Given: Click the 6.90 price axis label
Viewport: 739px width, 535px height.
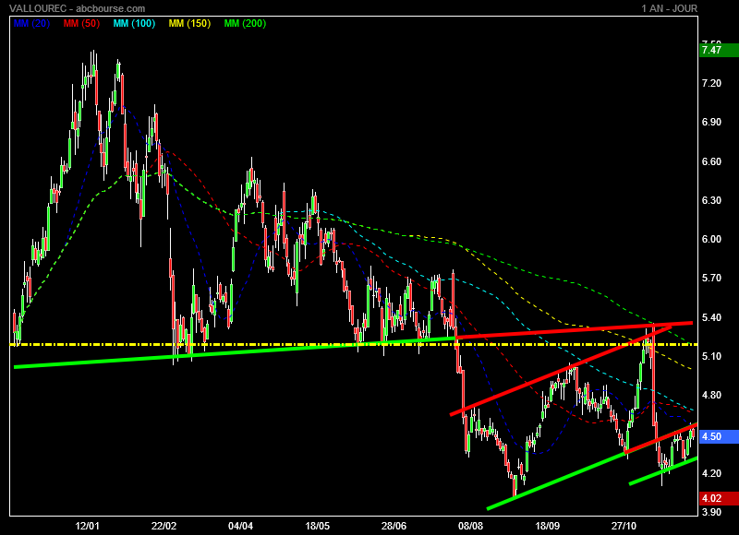Looking at the screenshot, I should pos(711,123).
